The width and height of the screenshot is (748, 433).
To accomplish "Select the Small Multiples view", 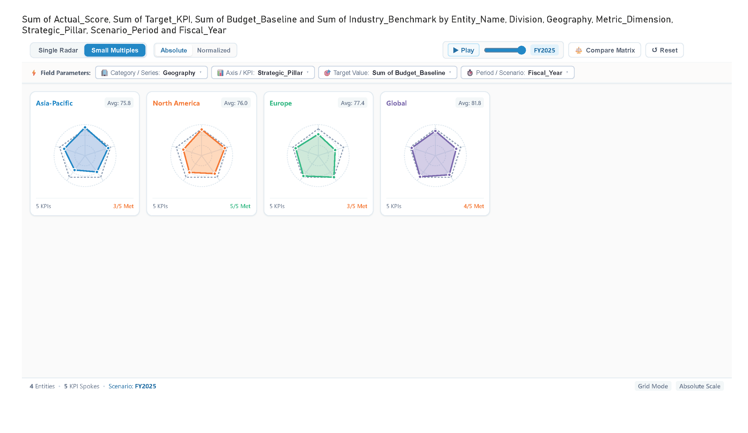I will pos(115,50).
